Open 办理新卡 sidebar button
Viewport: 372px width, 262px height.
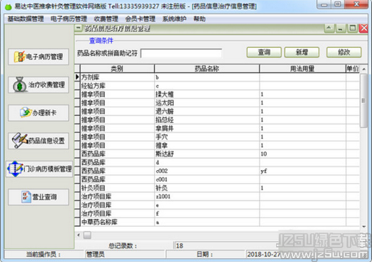[39, 113]
